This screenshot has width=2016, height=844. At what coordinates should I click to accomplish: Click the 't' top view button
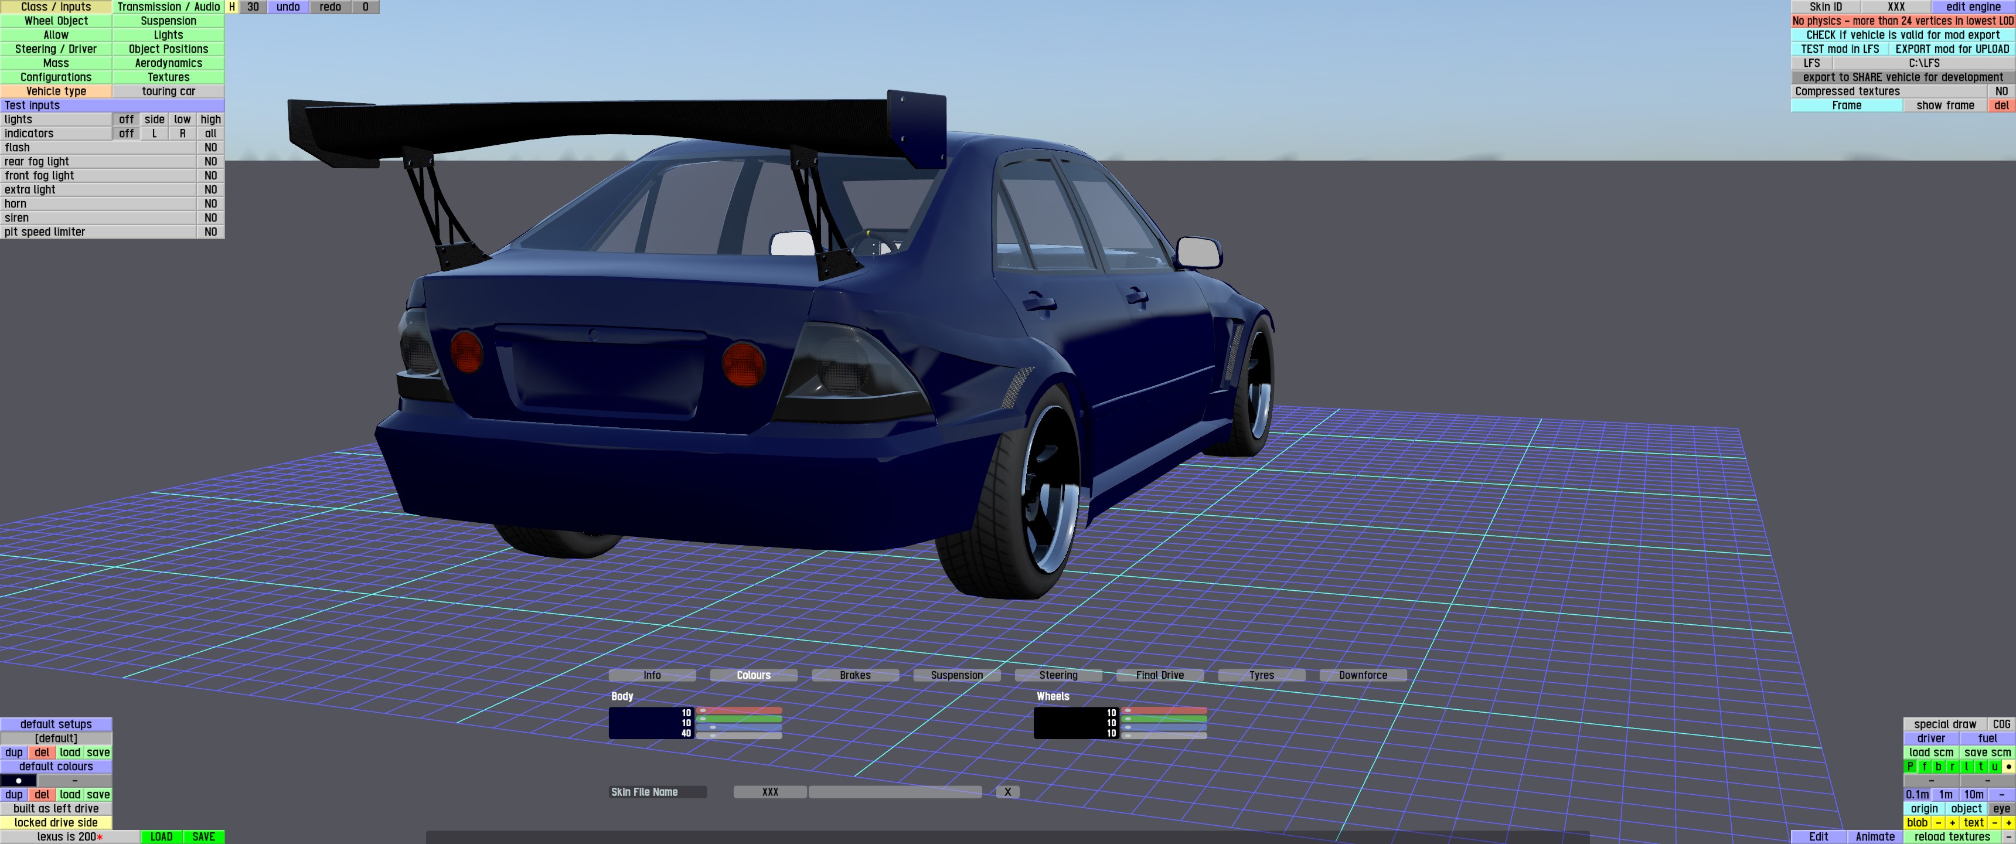pyautogui.click(x=1981, y=767)
